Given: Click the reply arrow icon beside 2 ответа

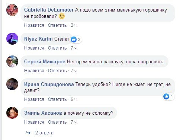Looking at the screenshot, I should pos(28,133).
